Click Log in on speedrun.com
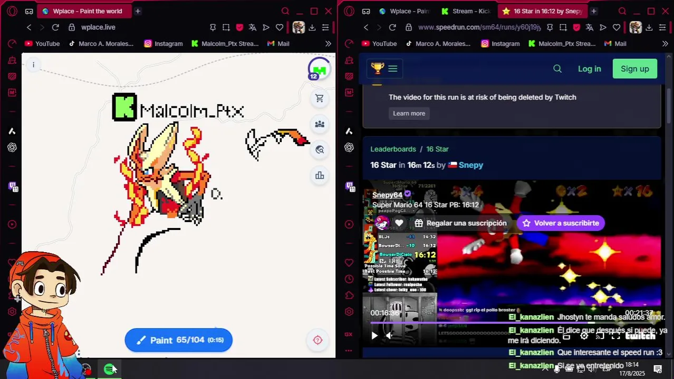 (589, 69)
